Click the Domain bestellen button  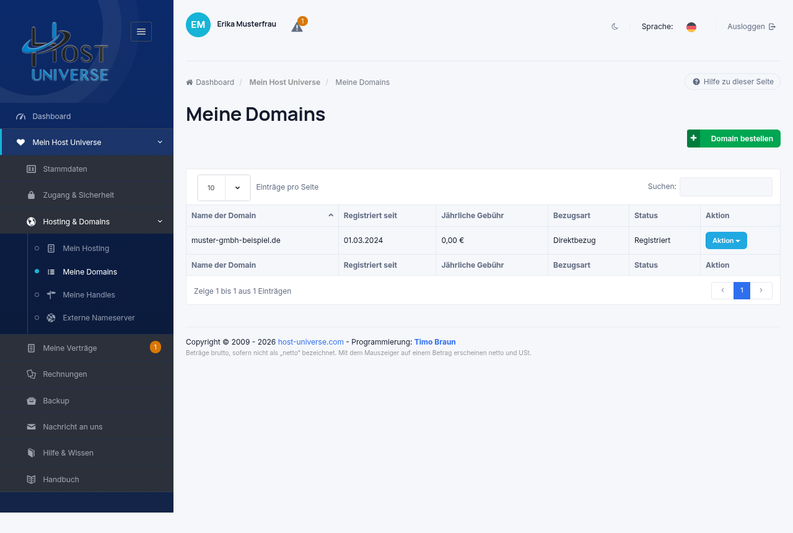coord(734,139)
